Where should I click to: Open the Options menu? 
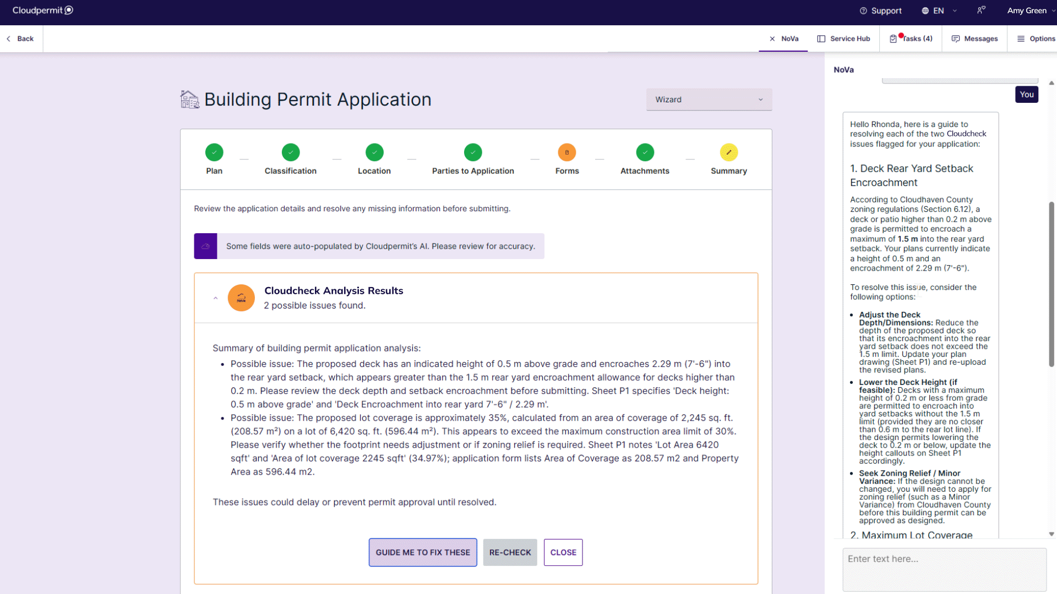(x=1036, y=38)
